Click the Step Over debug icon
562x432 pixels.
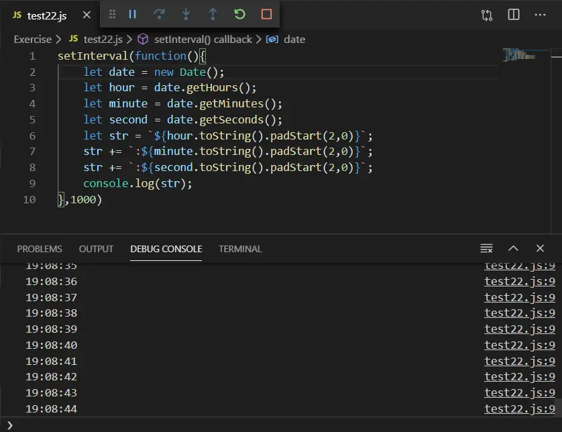(159, 14)
